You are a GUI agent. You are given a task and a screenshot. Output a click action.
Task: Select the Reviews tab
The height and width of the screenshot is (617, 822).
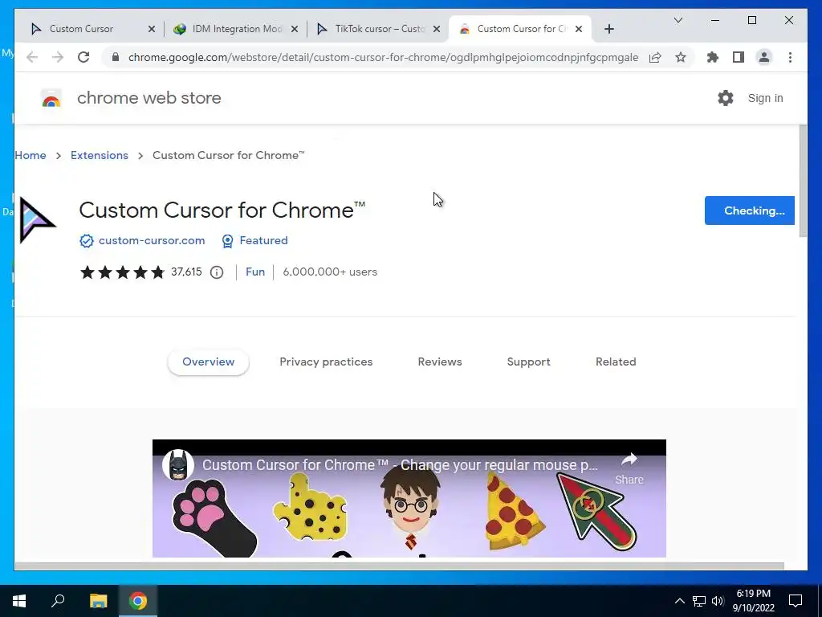[x=439, y=362]
